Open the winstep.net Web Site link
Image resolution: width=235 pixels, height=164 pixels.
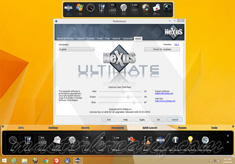pyautogui.click(x=165, y=101)
